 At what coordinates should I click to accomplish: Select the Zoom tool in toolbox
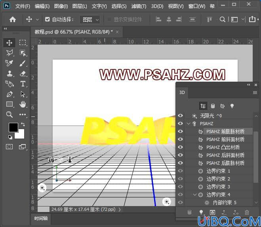pyautogui.click(x=10, y=114)
